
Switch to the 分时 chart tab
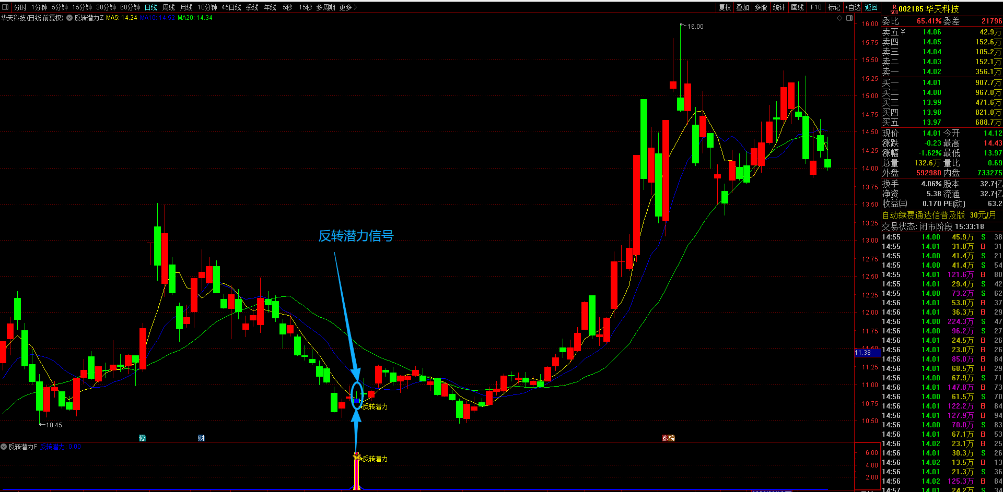[x=20, y=7]
